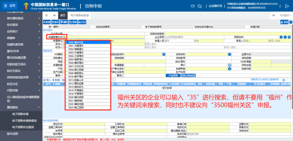This screenshot has height=141, width=293.
Task: Click the 产品资质 button
Action: point(173,75)
